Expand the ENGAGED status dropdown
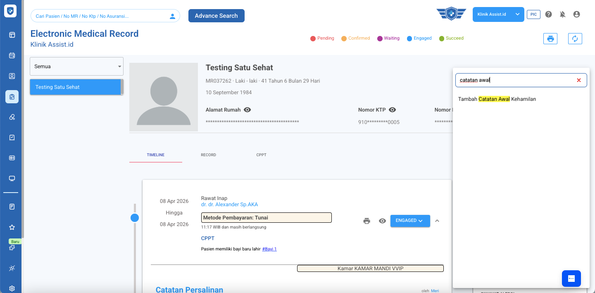The image size is (595, 293). [409, 221]
